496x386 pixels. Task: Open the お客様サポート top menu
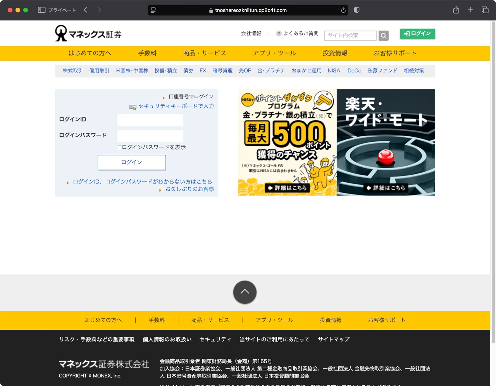(395, 53)
